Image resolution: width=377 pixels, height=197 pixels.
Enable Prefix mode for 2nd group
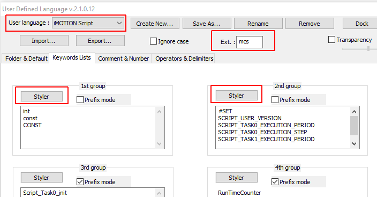tap(275, 100)
